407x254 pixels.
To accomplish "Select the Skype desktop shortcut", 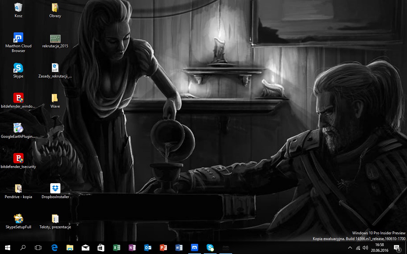I will tap(18, 70).
